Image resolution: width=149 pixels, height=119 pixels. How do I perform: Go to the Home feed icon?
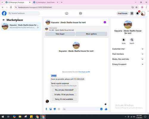67,13
